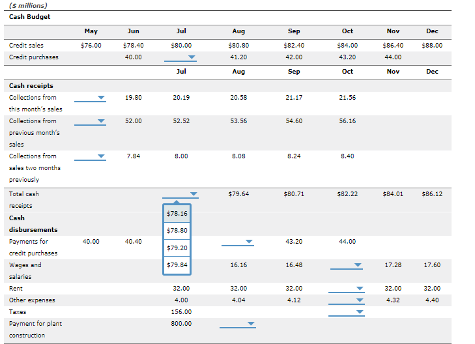The height and width of the screenshot is (344, 475).
Task: Choose $78.80 from the dropdown list
Action: pos(177,231)
